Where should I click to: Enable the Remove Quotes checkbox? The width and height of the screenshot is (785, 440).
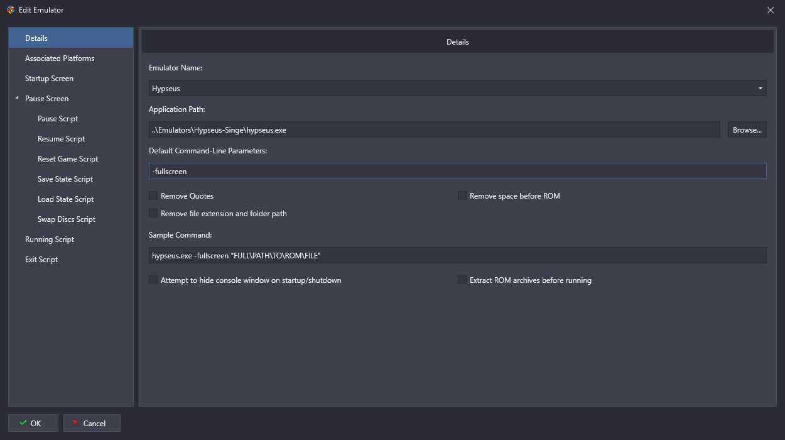coord(153,196)
